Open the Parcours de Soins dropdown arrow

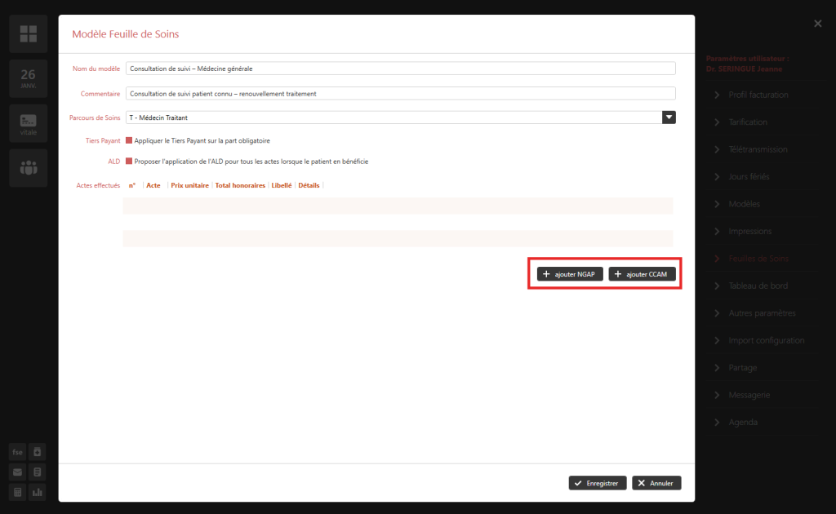[669, 117]
